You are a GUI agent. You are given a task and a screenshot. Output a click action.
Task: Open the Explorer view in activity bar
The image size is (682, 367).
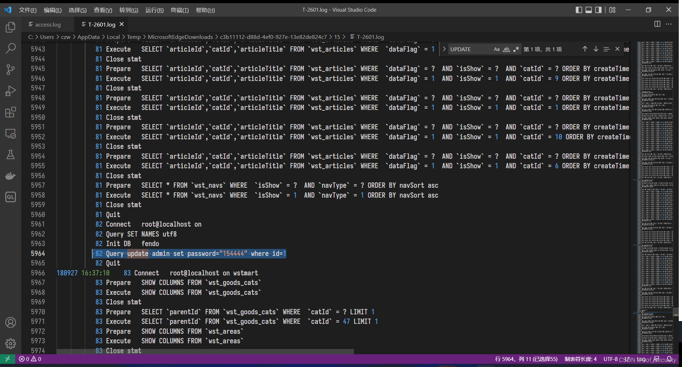tap(11, 27)
